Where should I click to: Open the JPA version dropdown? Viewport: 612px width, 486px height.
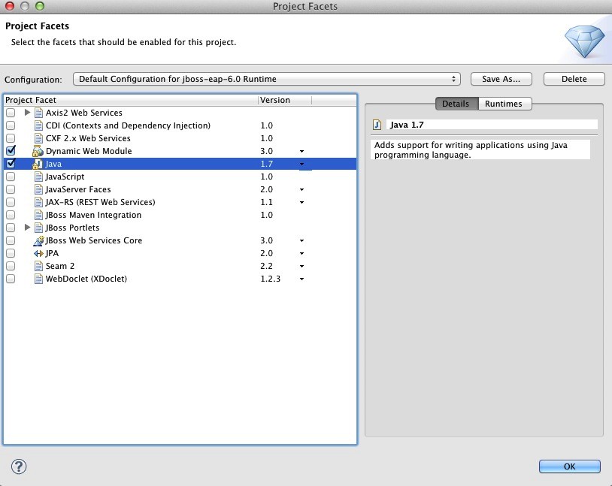tap(301, 254)
